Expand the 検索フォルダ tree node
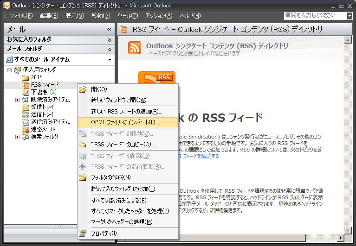Screen dimensions: 356x246 17,137
